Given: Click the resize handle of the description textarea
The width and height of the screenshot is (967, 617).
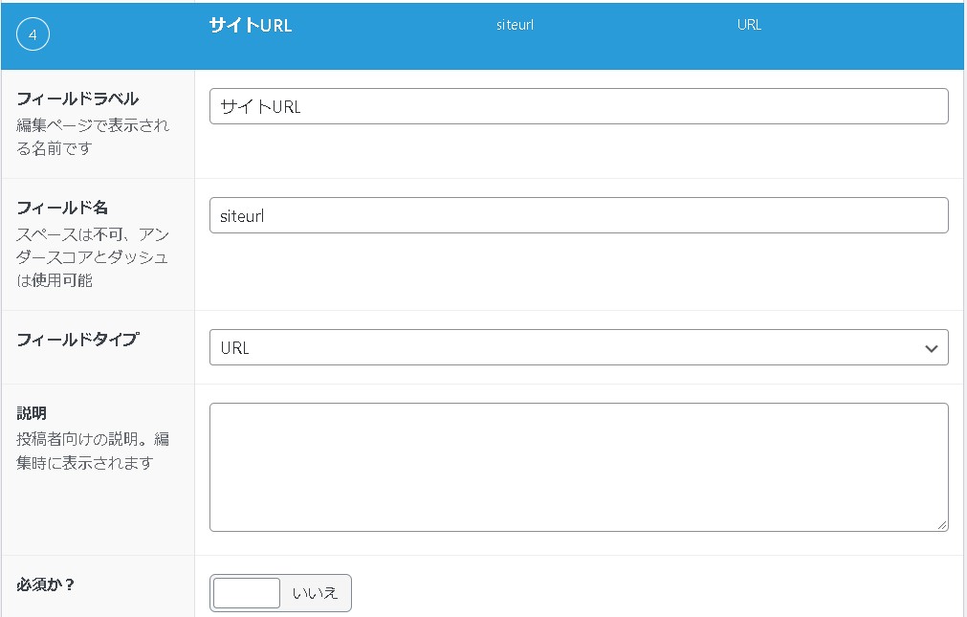Looking at the screenshot, I should [x=942, y=524].
